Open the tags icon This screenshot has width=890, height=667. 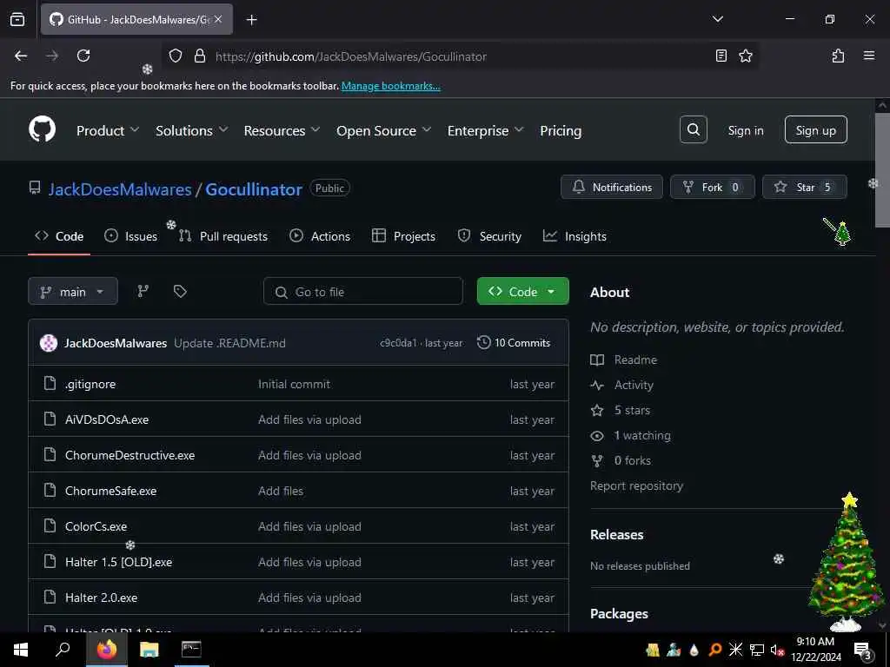[x=180, y=292]
